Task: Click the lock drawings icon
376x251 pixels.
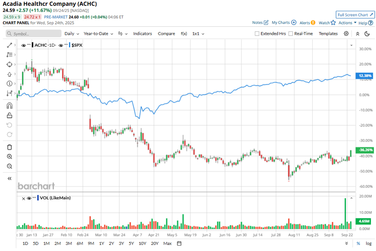Action: click(x=9, y=116)
